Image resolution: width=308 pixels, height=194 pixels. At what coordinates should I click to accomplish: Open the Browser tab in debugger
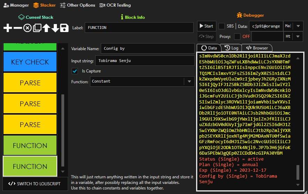pos(257,48)
